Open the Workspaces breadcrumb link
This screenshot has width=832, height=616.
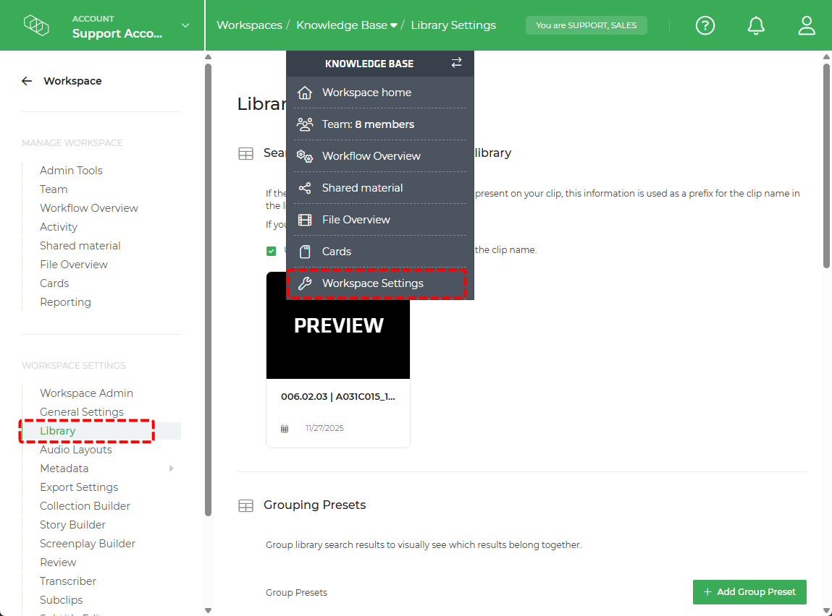click(x=249, y=24)
